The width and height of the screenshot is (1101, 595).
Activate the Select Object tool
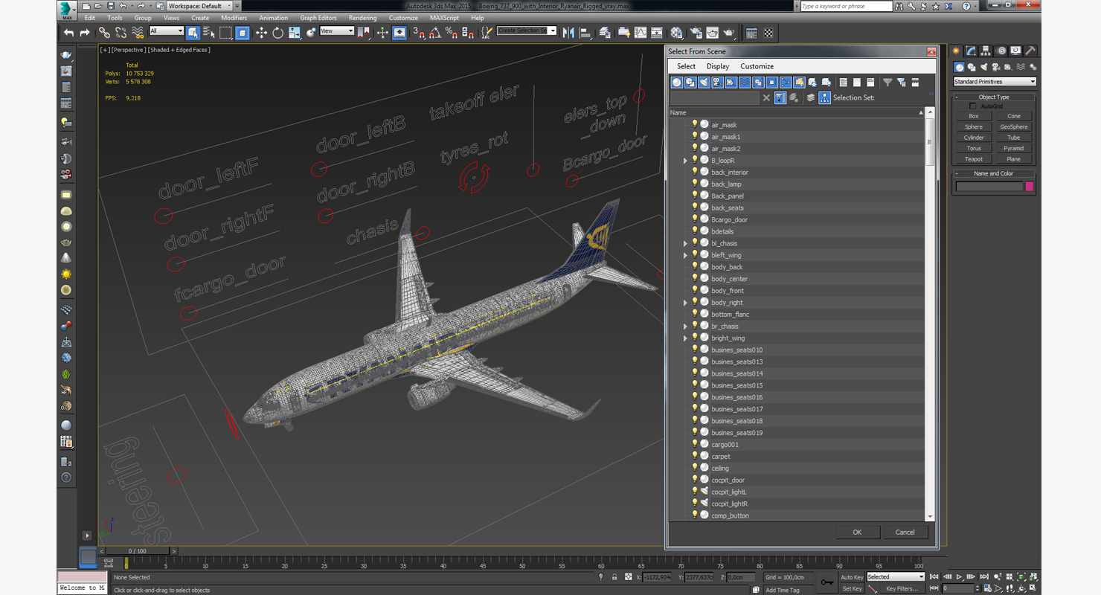click(193, 33)
